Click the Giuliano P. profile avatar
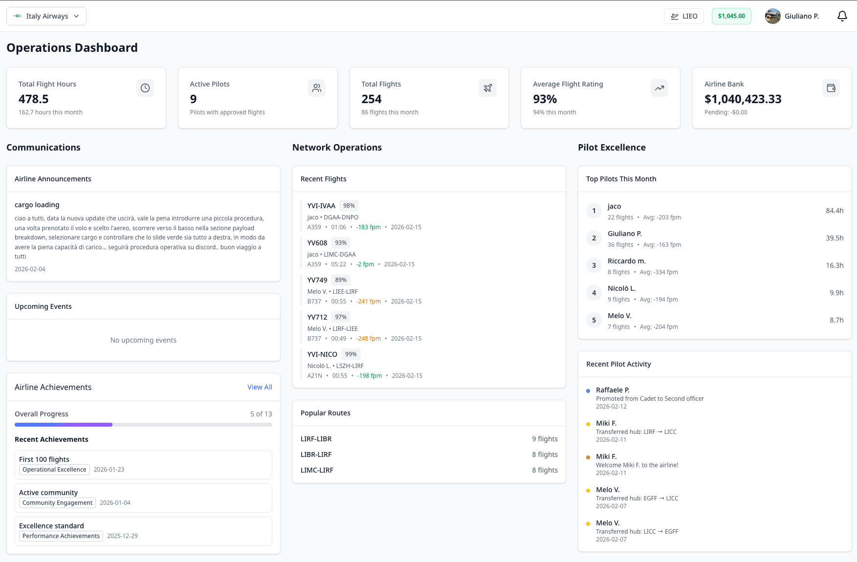 [x=772, y=16]
